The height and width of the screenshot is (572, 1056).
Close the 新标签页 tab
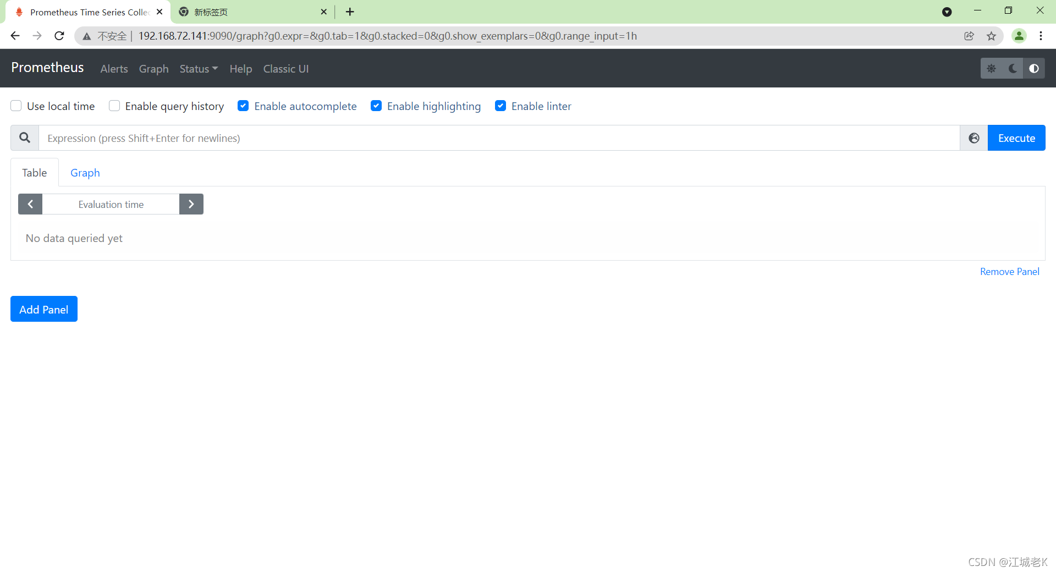323,12
